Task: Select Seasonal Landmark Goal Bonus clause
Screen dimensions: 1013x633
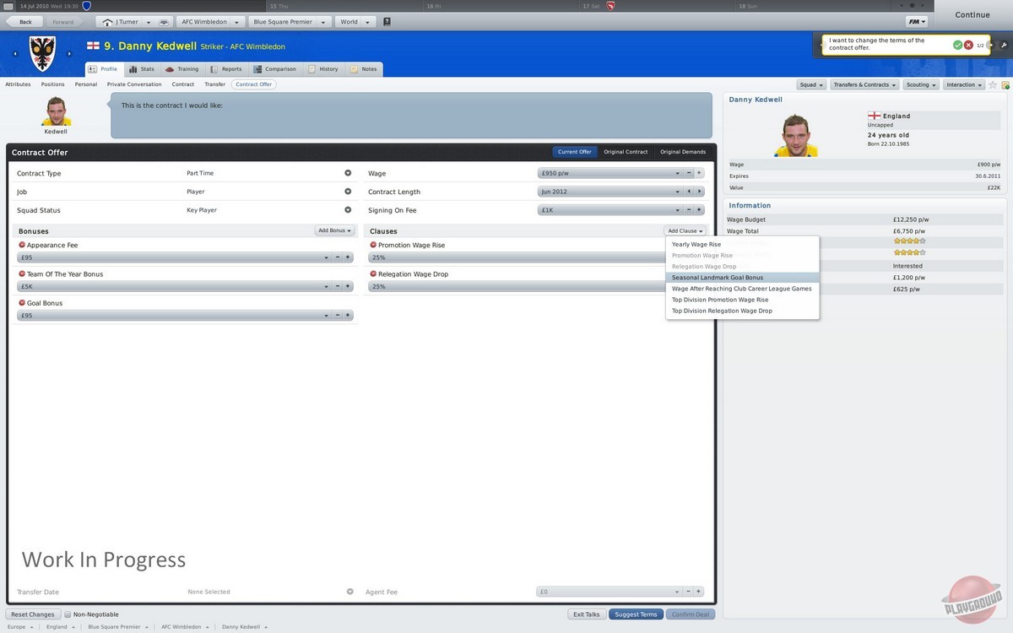Action: tap(718, 278)
